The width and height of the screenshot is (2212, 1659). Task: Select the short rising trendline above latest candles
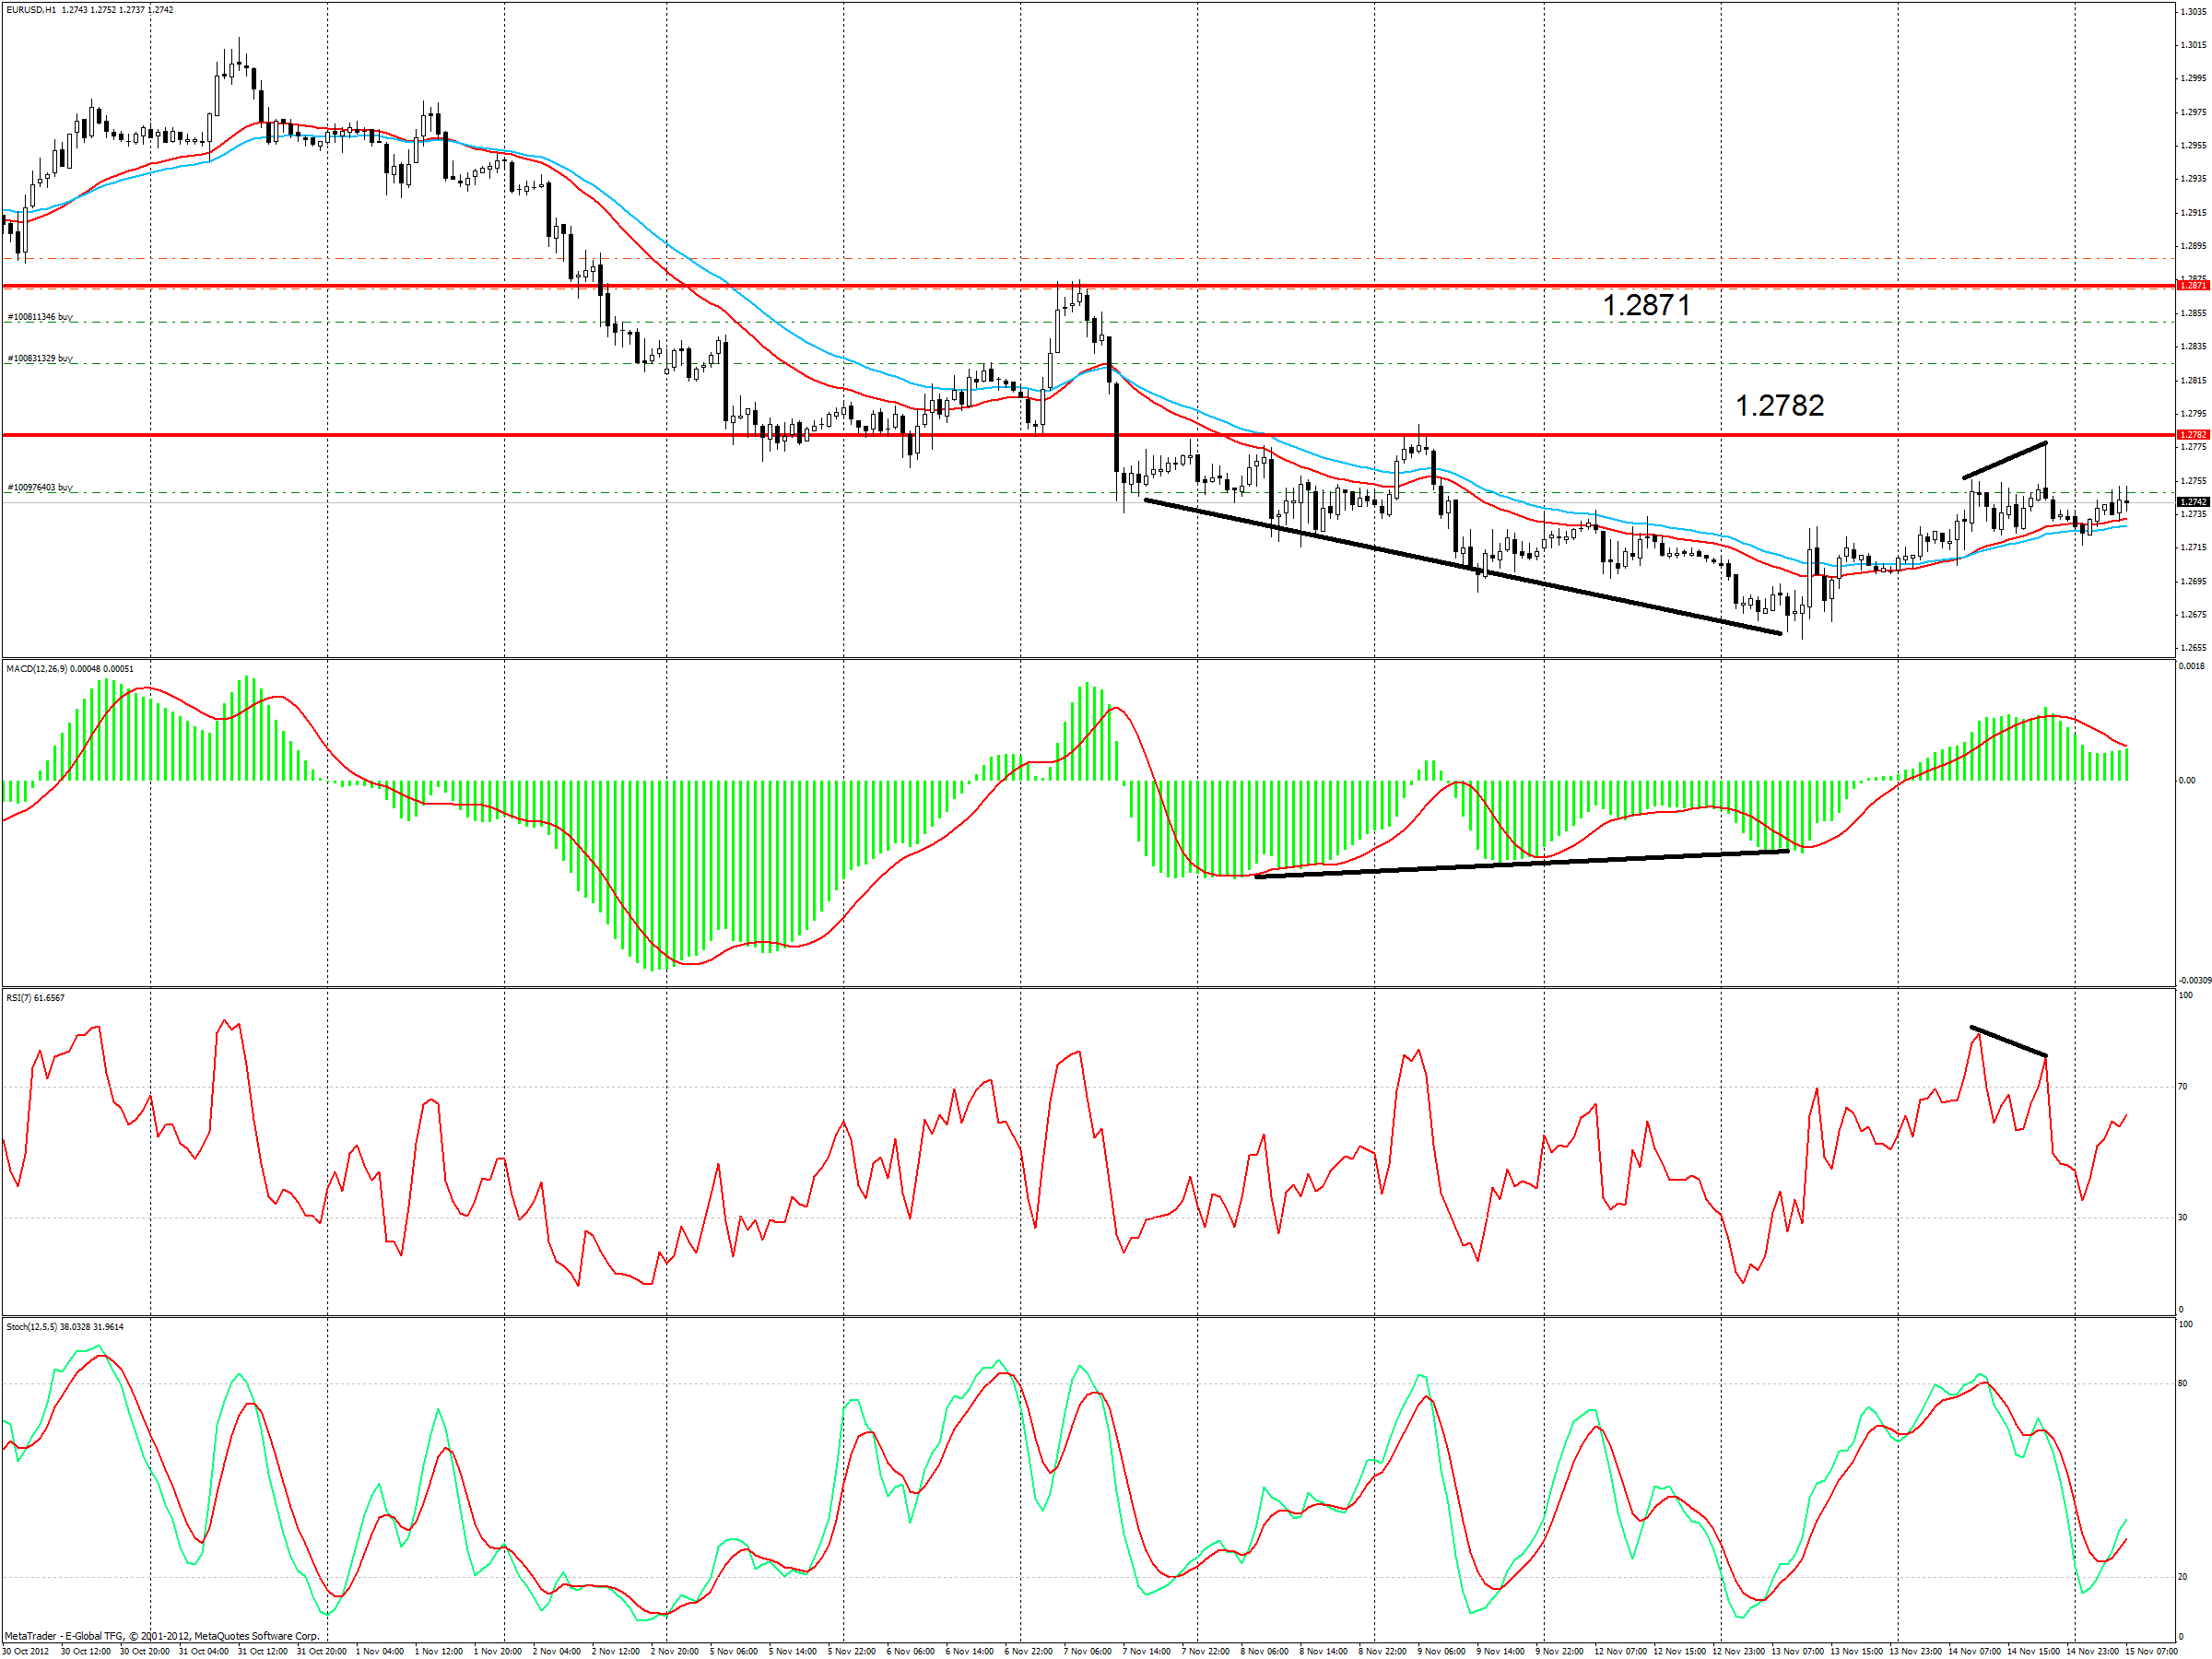click(2004, 460)
